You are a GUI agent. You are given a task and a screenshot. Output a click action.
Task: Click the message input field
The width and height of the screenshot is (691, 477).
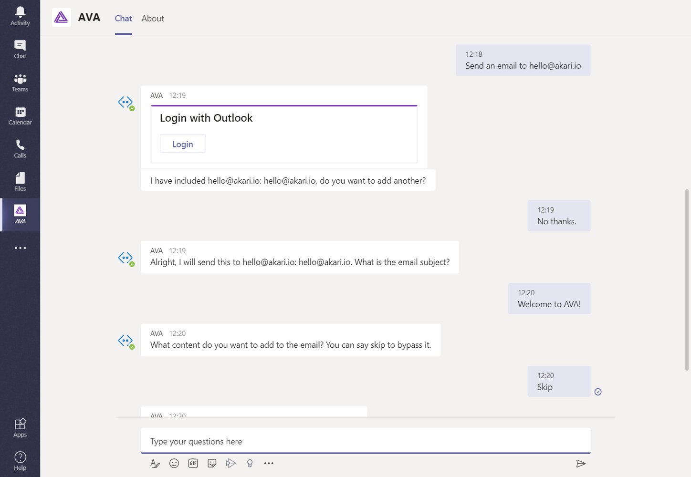pyautogui.click(x=366, y=441)
